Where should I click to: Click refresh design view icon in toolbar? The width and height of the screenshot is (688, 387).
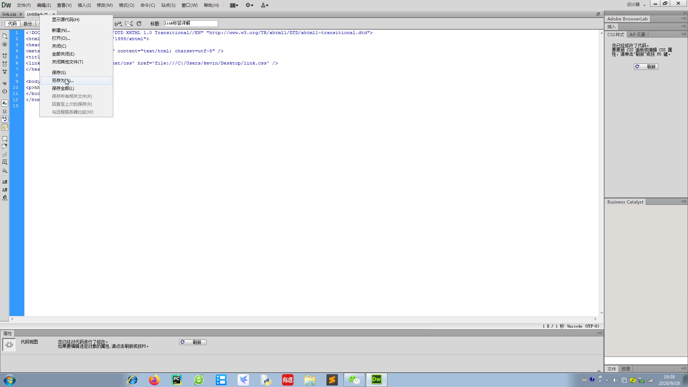[139, 24]
